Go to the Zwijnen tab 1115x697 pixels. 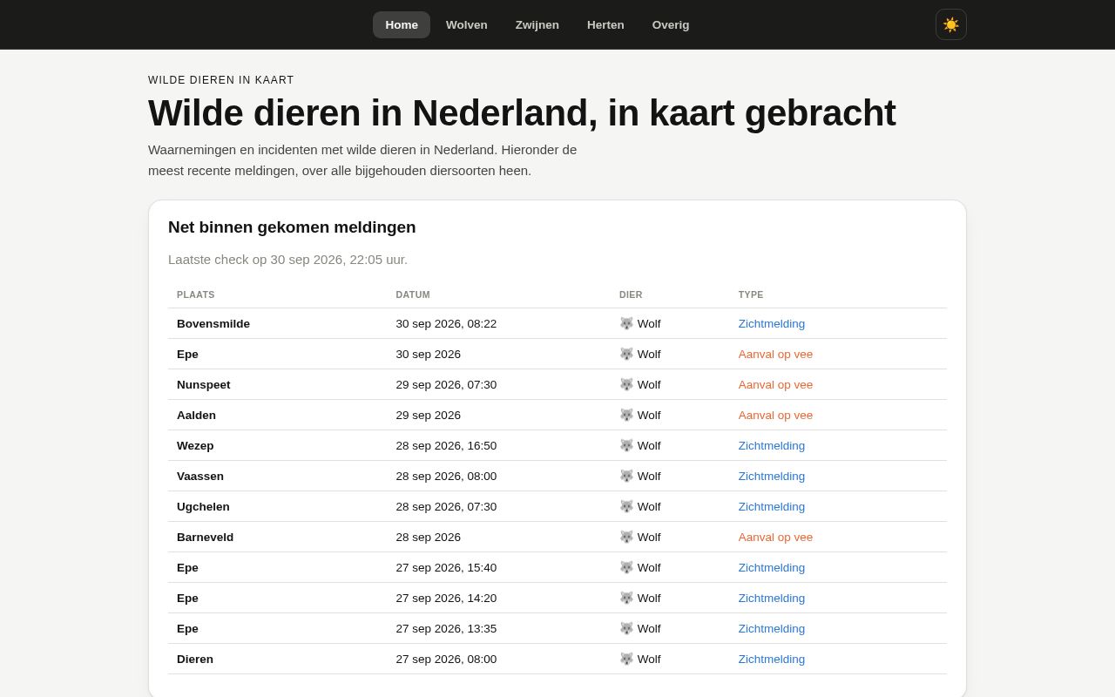pos(537,24)
